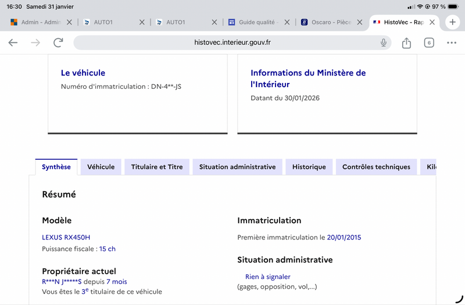Go to the Historique tab

click(x=309, y=167)
